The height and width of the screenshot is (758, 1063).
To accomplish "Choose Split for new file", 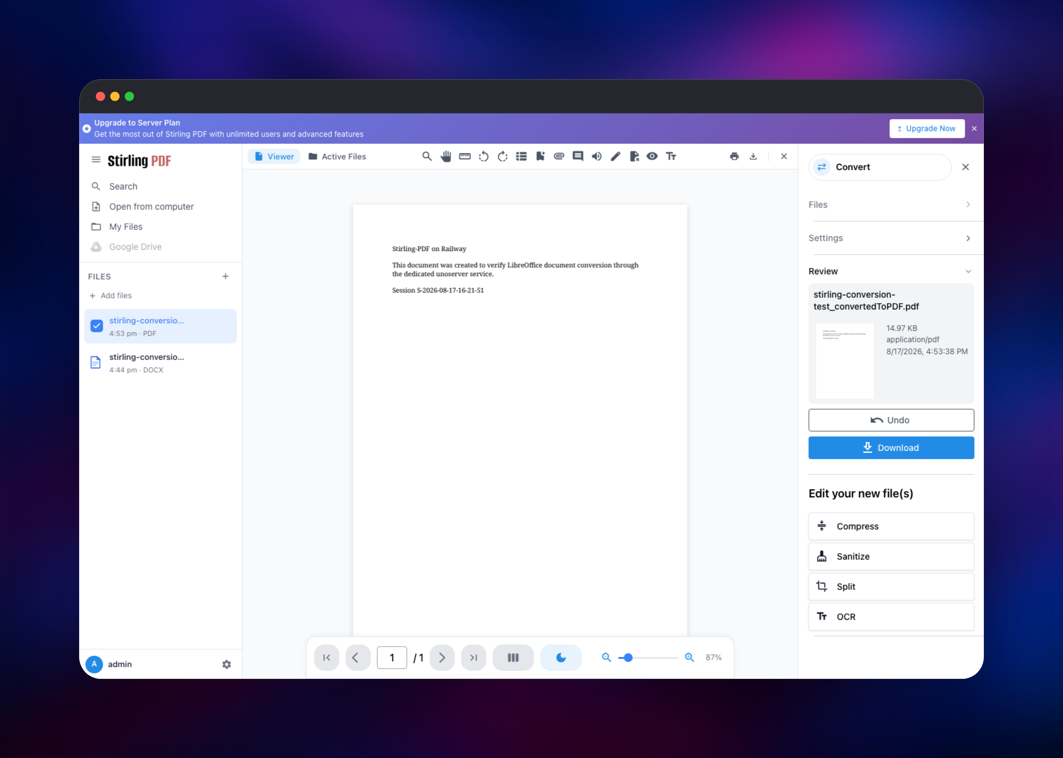I will coord(891,587).
